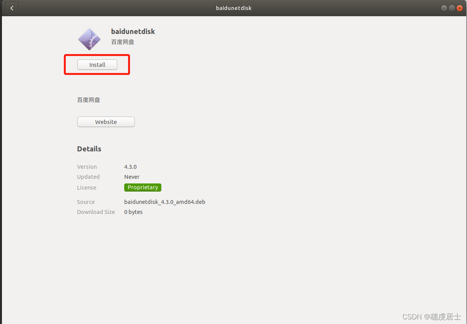The height and width of the screenshot is (324, 467).
Task: Click the Updated label
Action: (x=88, y=177)
